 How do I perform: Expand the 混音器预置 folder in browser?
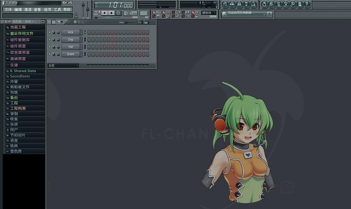point(19,52)
